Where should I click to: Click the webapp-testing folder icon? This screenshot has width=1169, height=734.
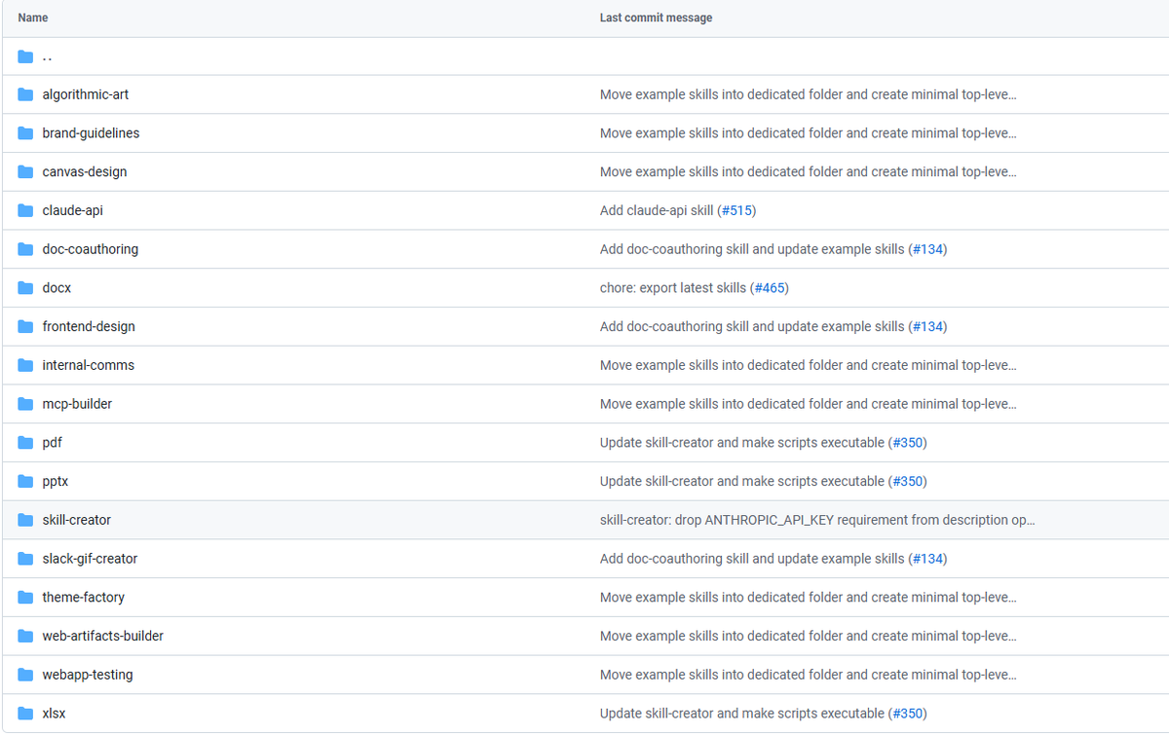(x=25, y=675)
